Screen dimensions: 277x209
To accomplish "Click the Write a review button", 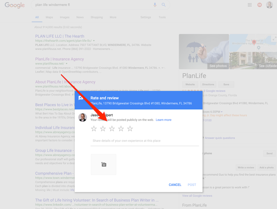I will (246, 167).
